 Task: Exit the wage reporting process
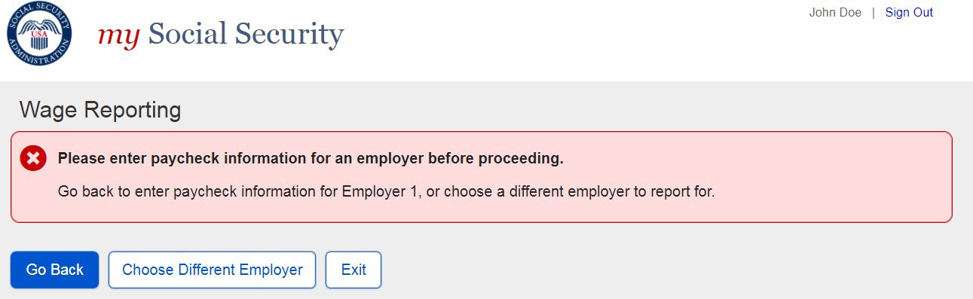pos(353,270)
